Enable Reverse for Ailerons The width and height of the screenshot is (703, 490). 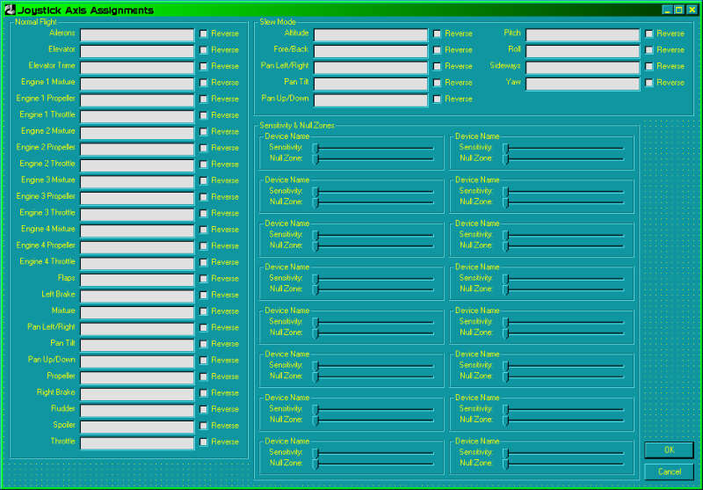pyautogui.click(x=204, y=33)
